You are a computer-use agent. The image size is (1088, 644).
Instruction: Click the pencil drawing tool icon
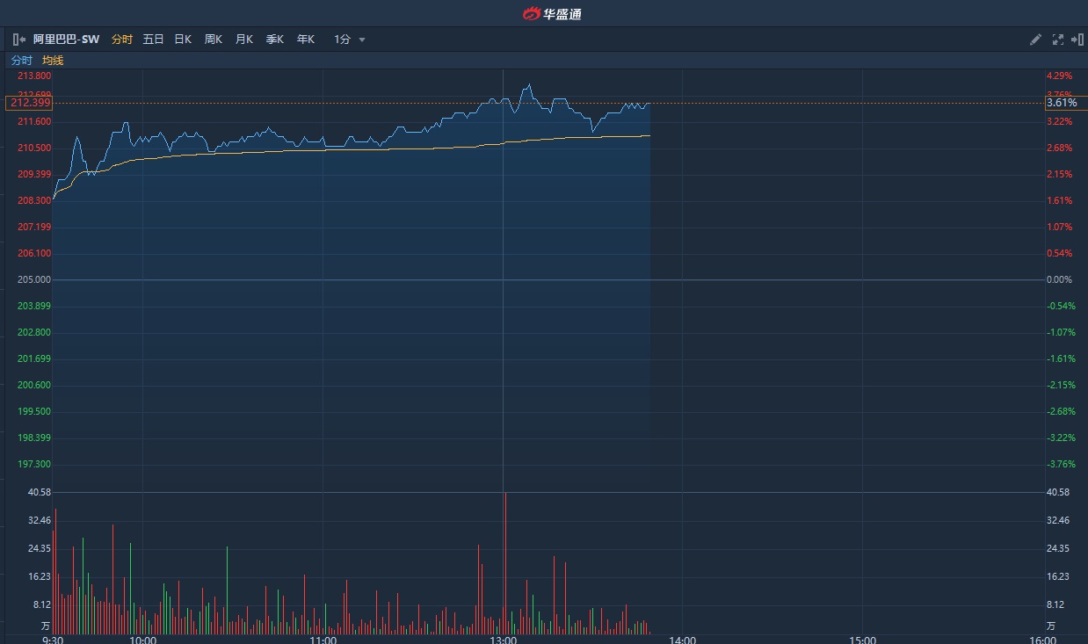(1036, 40)
